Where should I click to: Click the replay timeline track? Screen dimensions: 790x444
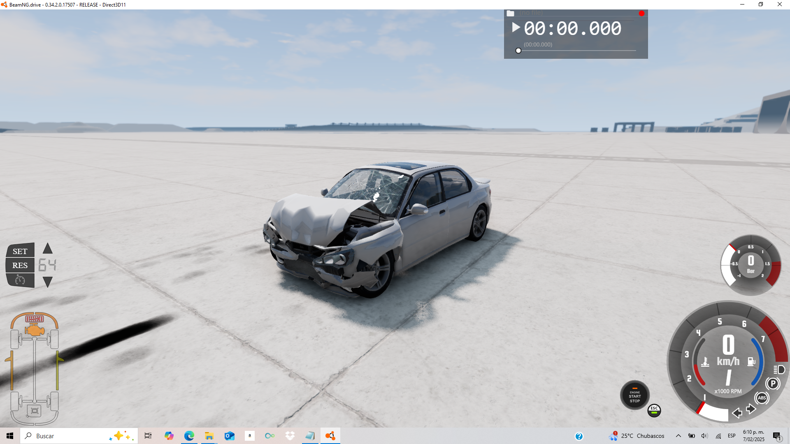tap(577, 51)
